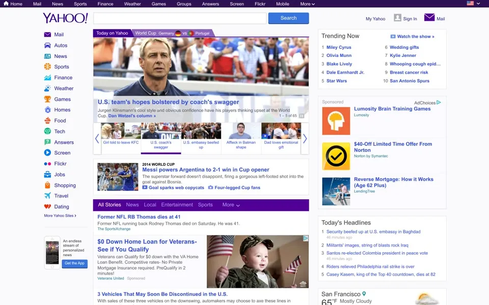Open the Jobs briefcase icon in sidebar
This screenshot has height=305, width=489.
pyautogui.click(x=47, y=174)
